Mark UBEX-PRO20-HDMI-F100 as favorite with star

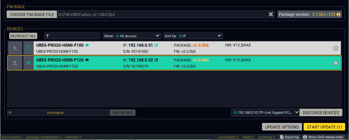(336, 48)
